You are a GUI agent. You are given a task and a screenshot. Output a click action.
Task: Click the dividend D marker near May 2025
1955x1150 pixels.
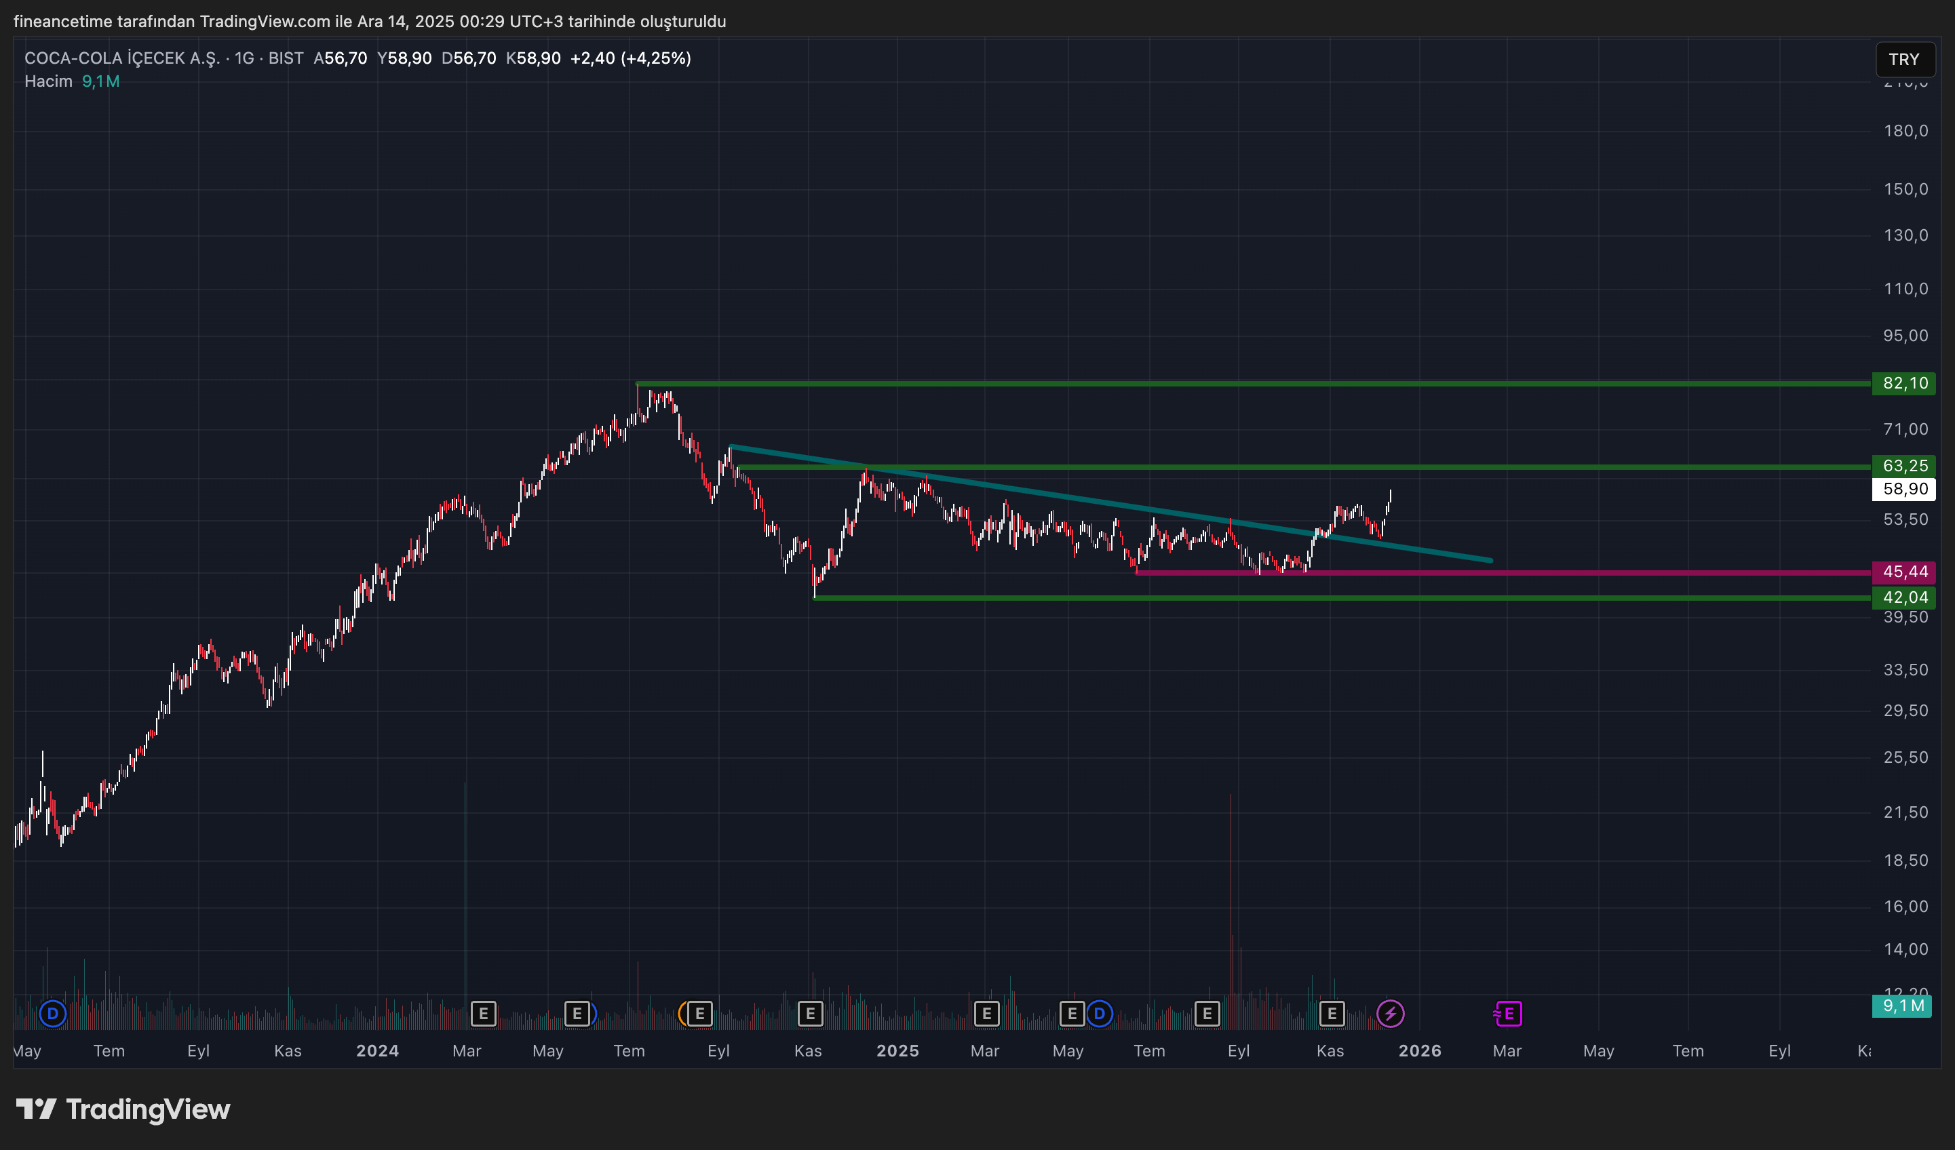1100,1014
